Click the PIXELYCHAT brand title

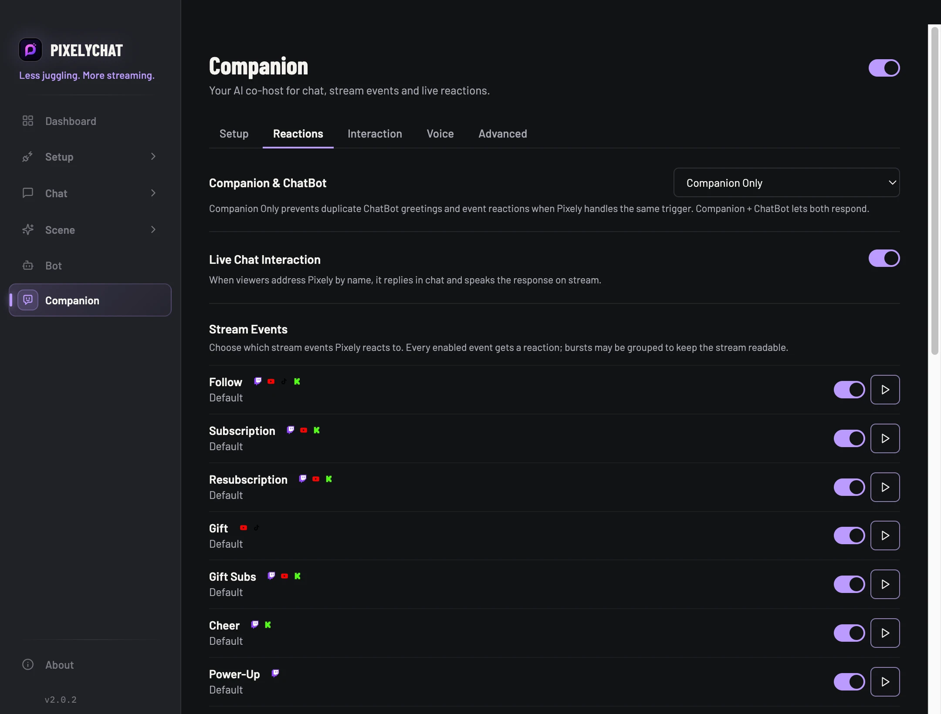[x=87, y=51]
